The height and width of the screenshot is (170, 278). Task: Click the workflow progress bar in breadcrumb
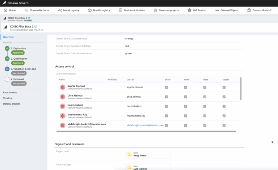[29, 21]
